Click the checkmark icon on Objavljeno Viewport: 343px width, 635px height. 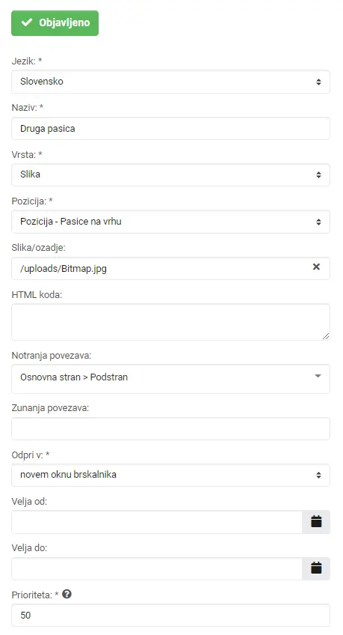click(27, 22)
